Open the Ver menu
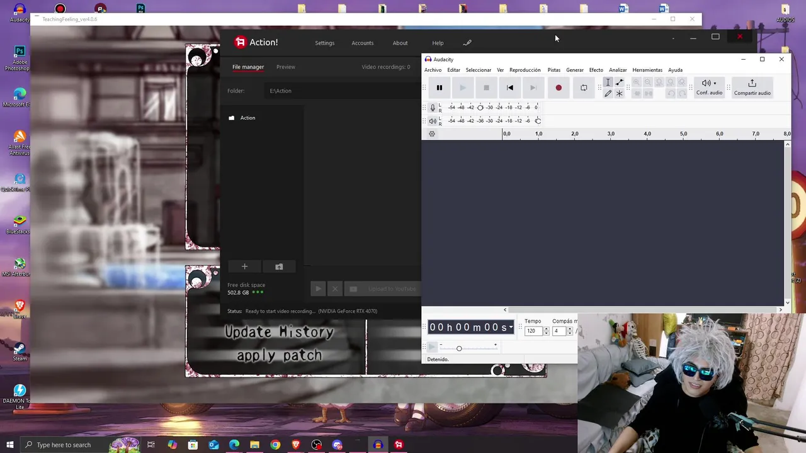Screen dimensions: 806x453 (500, 70)
